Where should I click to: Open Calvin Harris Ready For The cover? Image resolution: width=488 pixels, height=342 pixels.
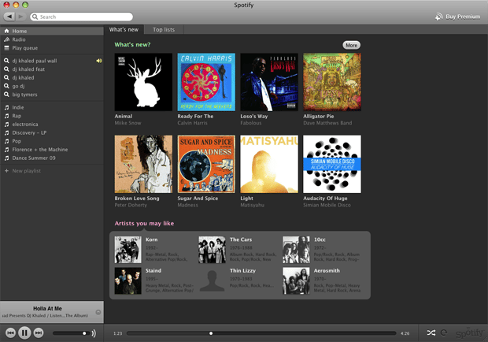point(206,82)
